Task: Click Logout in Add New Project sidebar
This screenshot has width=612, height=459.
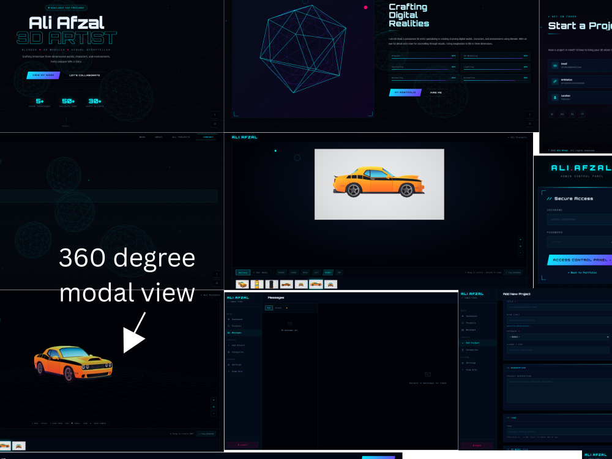Action: (477, 446)
